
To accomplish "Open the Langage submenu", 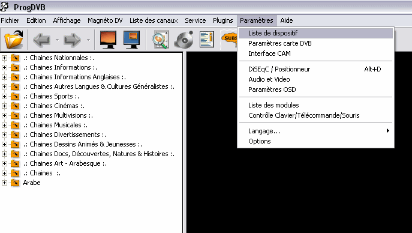I will click(315, 131).
